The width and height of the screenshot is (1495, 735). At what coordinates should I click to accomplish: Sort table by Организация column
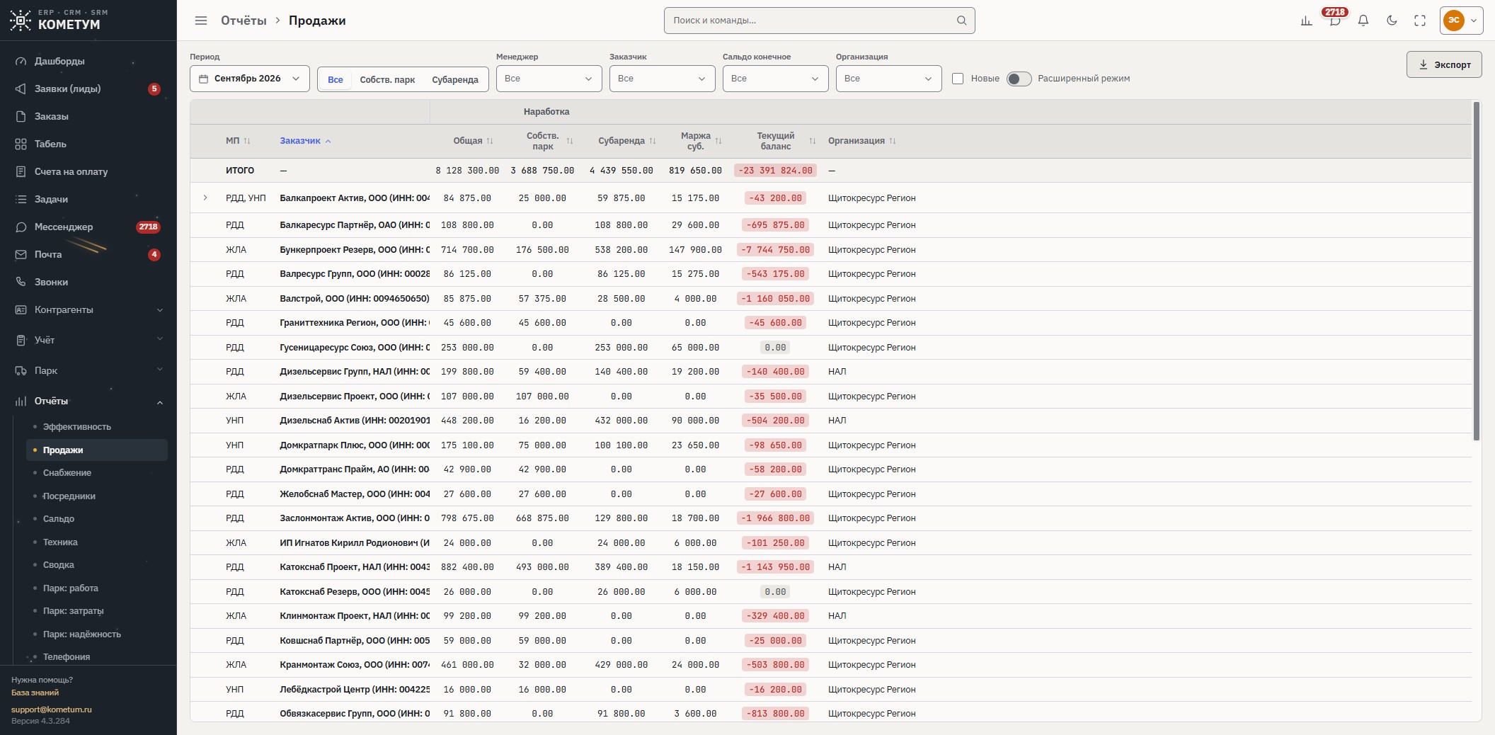(x=861, y=141)
